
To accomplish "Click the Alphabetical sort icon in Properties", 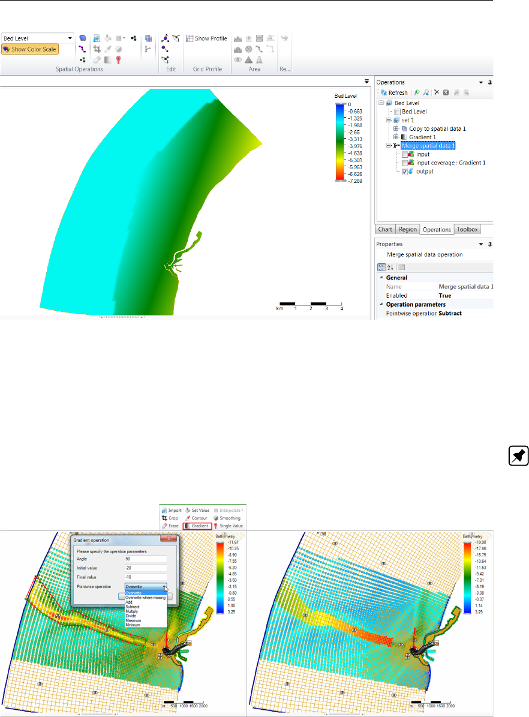I will pos(390,267).
